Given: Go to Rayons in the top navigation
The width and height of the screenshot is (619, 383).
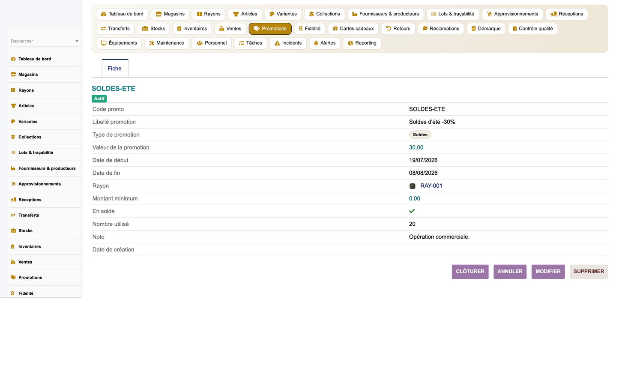Looking at the screenshot, I should point(209,14).
